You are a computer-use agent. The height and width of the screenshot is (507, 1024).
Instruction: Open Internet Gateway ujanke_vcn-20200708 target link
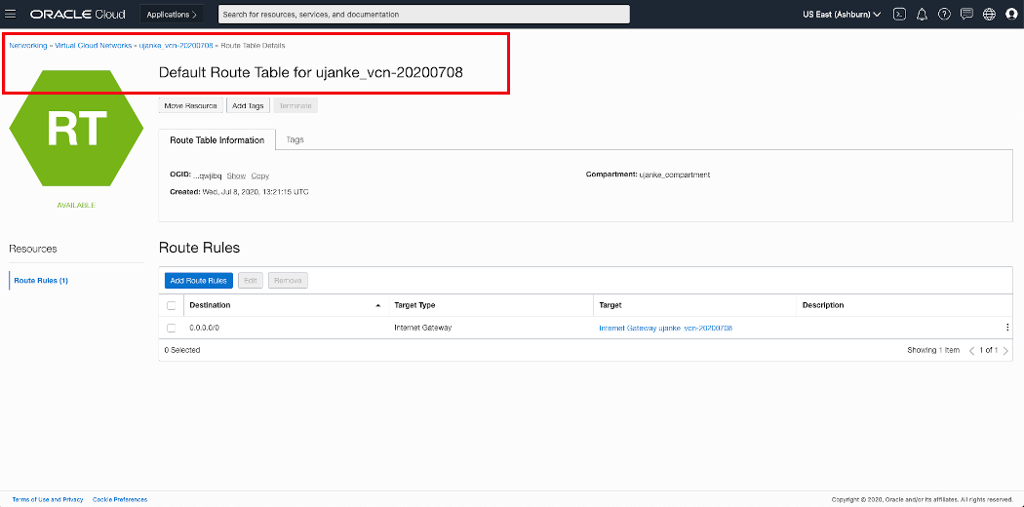[665, 329]
